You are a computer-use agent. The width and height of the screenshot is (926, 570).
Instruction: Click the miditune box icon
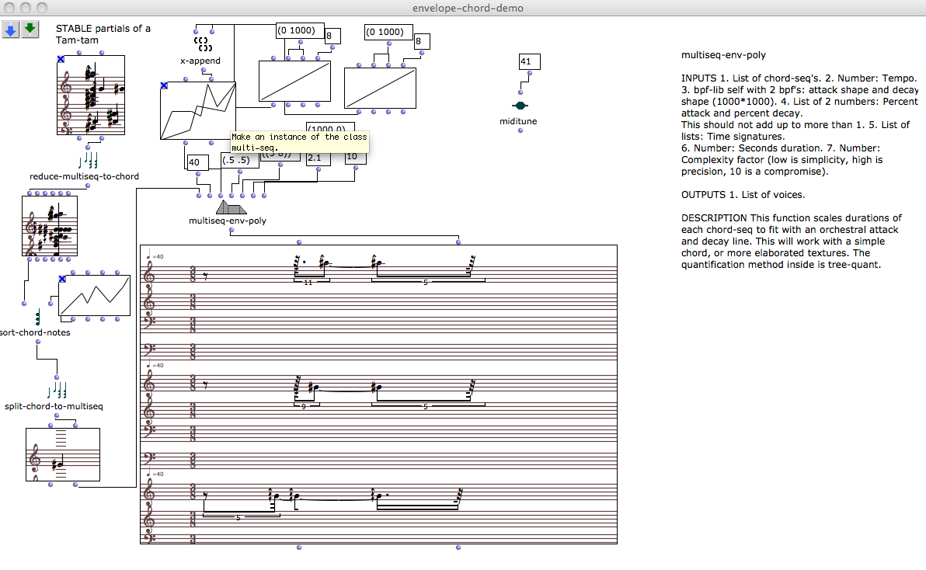[520, 106]
